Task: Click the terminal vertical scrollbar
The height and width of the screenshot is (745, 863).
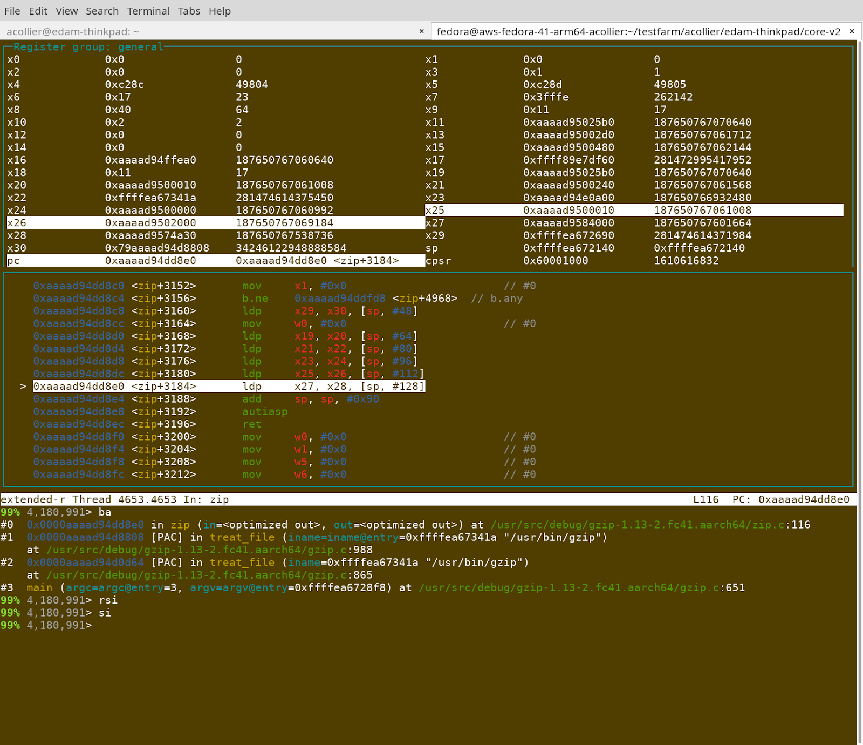Action: click(860, 392)
